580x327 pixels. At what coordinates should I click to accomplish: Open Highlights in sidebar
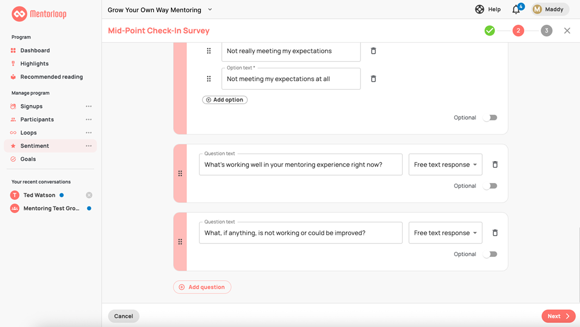pyautogui.click(x=35, y=64)
